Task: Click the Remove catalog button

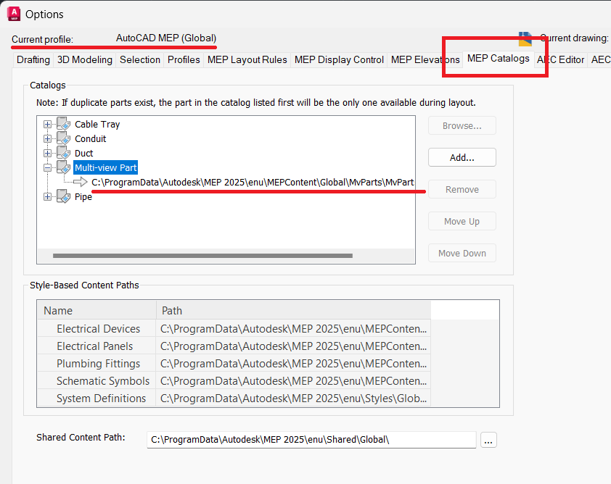Action: pyautogui.click(x=462, y=190)
